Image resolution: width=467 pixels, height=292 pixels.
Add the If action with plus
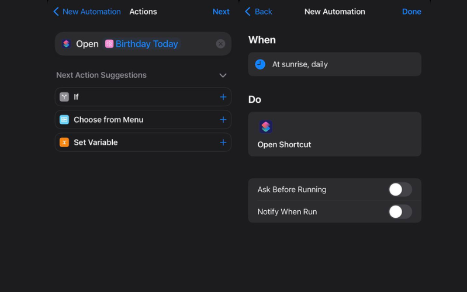(223, 97)
